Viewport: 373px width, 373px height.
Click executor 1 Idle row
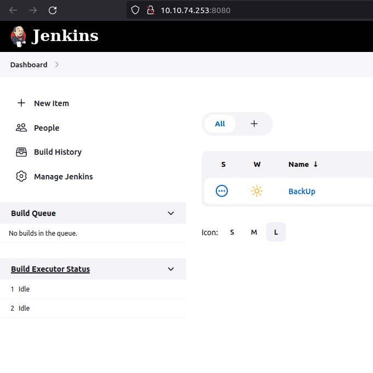coord(93,289)
